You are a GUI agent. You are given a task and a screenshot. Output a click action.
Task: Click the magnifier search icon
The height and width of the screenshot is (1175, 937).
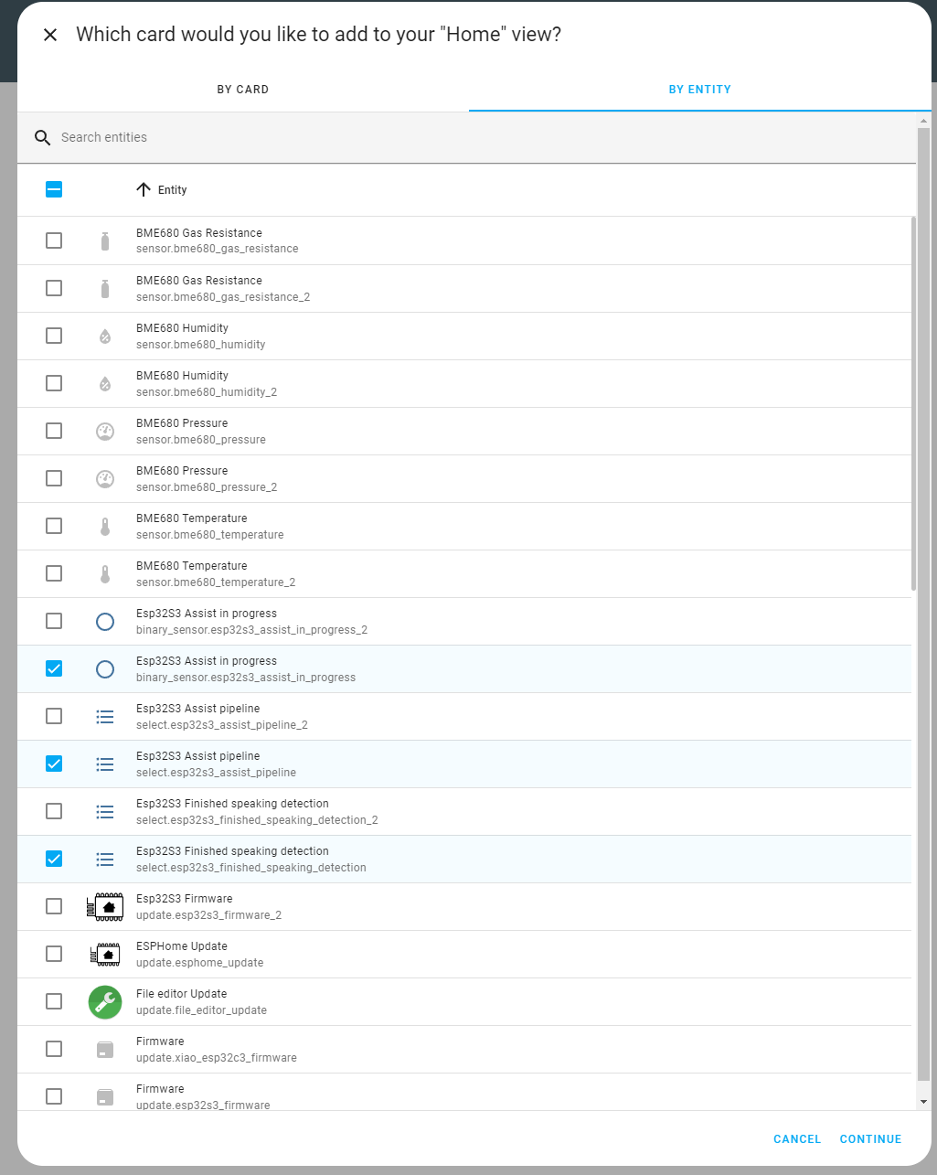click(x=42, y=137)
